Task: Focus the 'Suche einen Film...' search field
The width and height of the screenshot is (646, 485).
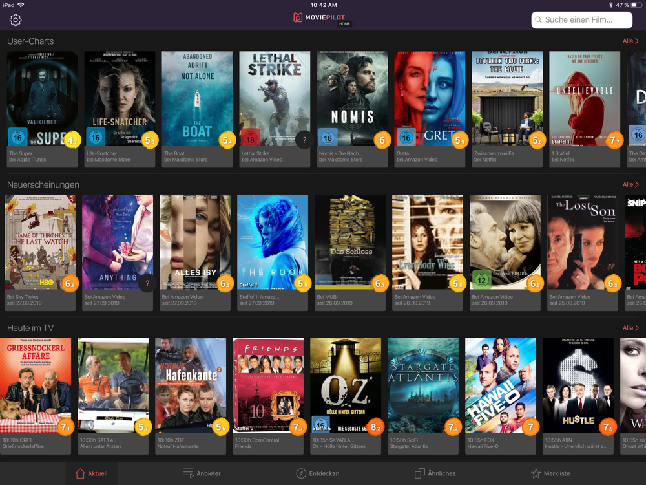Action: tap(582, 20)
